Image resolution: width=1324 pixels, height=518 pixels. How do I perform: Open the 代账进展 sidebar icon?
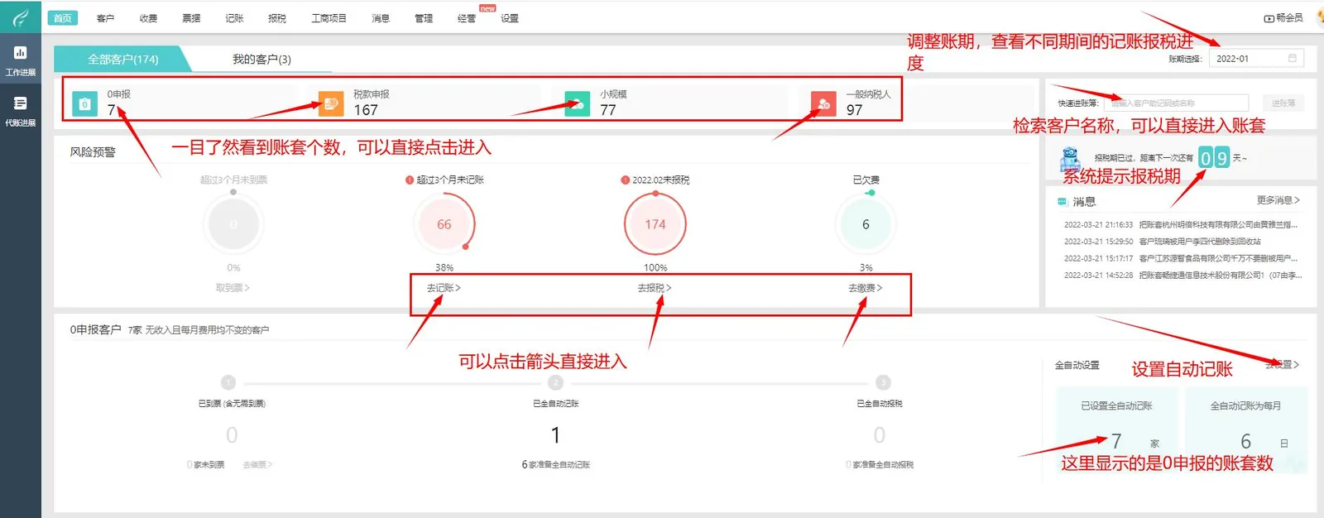click(20, 111)
